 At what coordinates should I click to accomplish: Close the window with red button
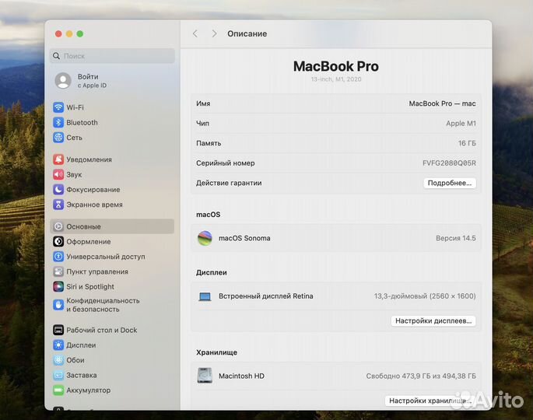point(58,33)
